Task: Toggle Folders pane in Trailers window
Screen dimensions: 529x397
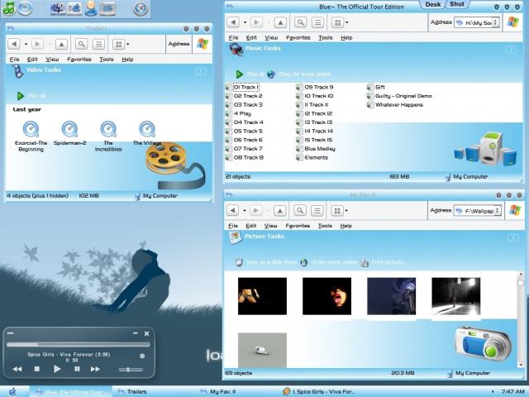Action: (x=98, y=44)
